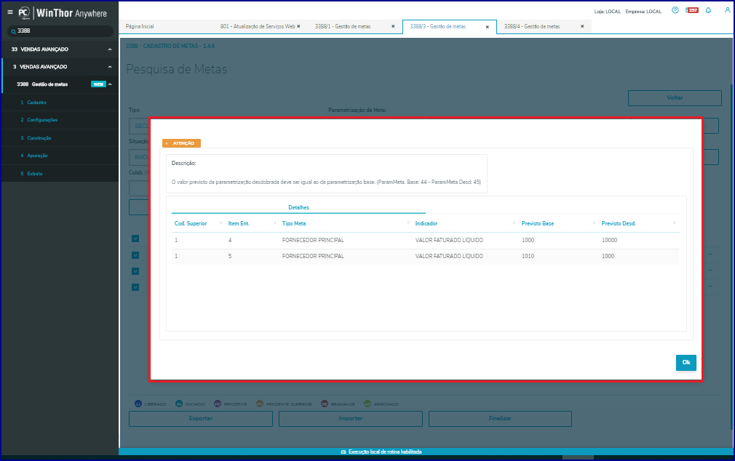
Task: Select the Detalhes tab in the dialog
Action: coord(298,207)
